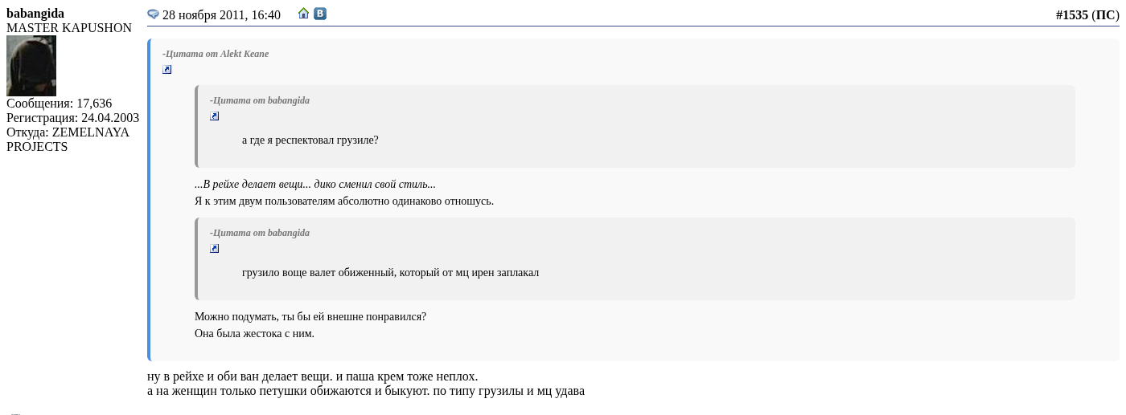Click the post date 28 ноября 2011, 16:40
1126x415 pixels.
[x=221, y=15]
